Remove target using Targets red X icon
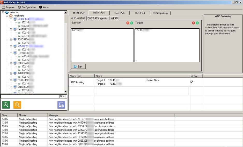The height and width of the screenshot is (147, 243). click(x=193, y=23)
